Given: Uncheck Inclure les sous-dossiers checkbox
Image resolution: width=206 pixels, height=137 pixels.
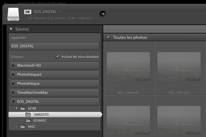Looking at the screenshot, I should (x=58, y=56).
